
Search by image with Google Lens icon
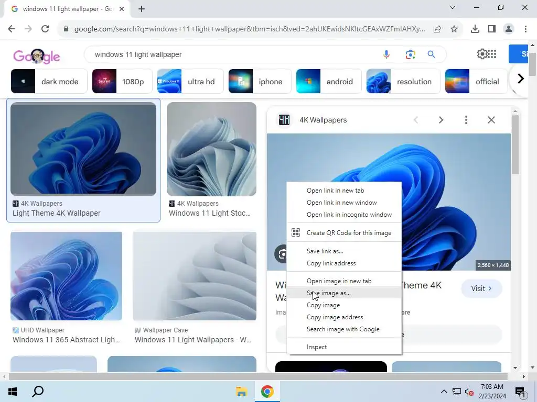coord(410,54)
